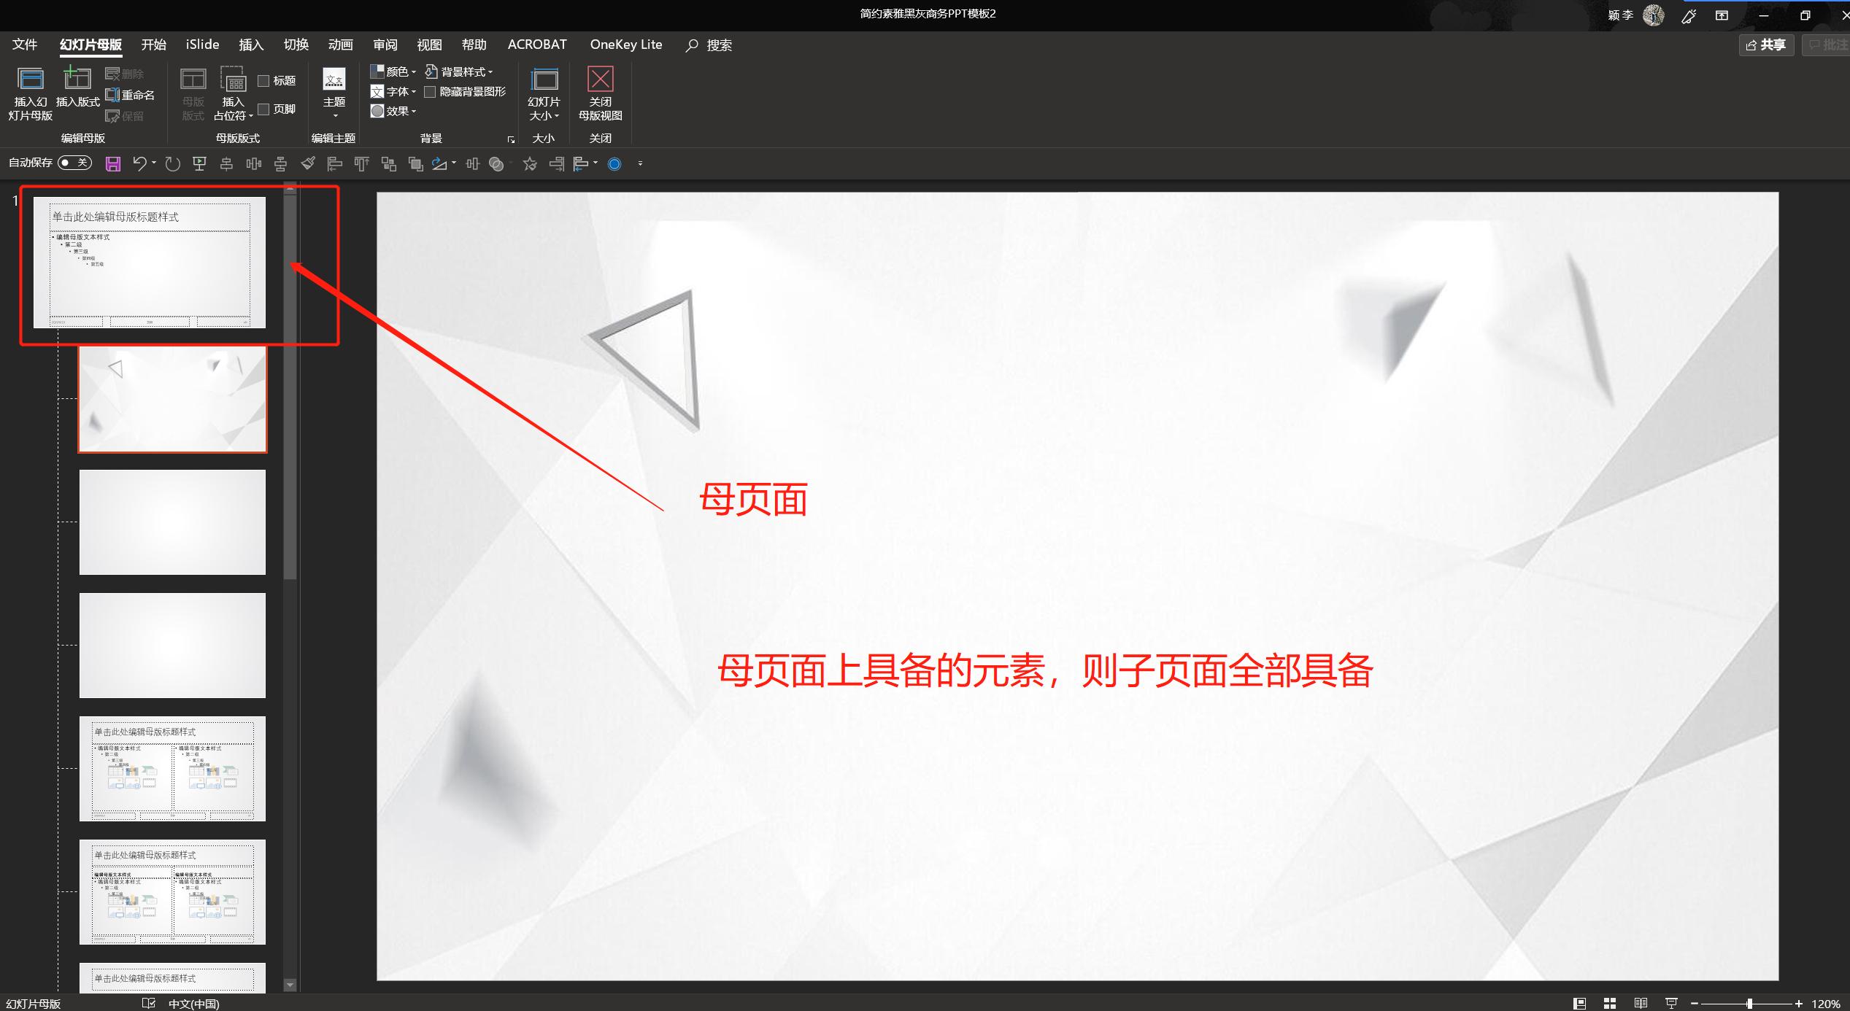Start slideshow from Quick Access toolbar
The image size is (1850, 1011).
(198, 163)
